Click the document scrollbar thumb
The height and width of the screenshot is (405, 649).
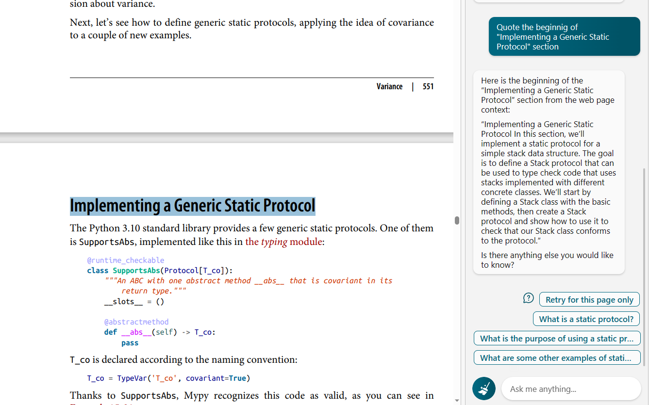457,221
